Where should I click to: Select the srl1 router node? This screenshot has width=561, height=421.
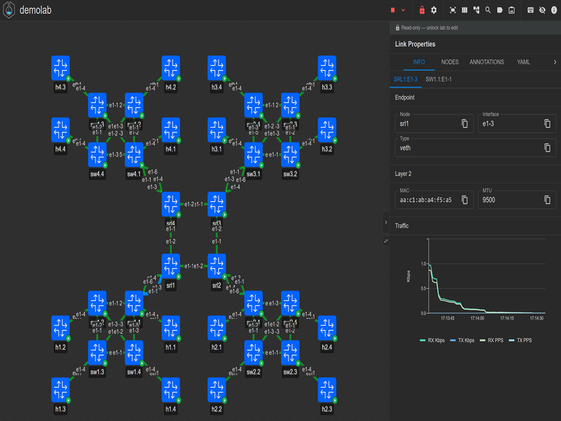tap(171, 267)
